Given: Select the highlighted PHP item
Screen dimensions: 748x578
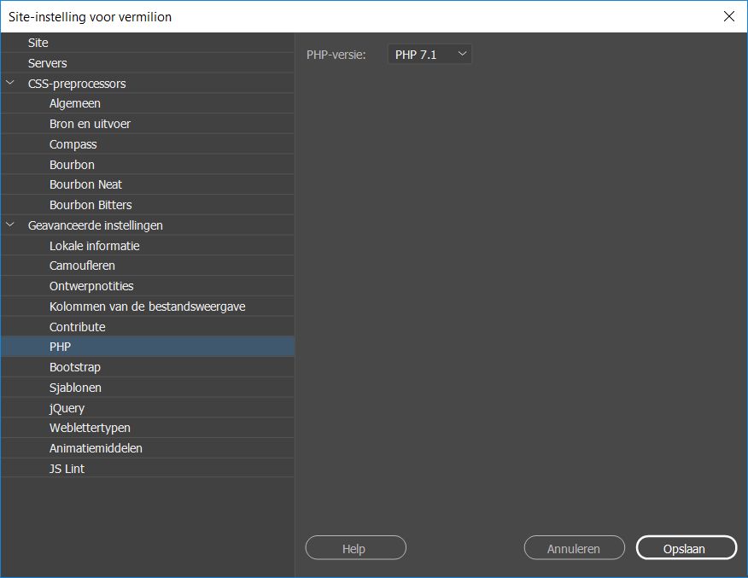Looking at the screenshot, I should click(148, 347).
